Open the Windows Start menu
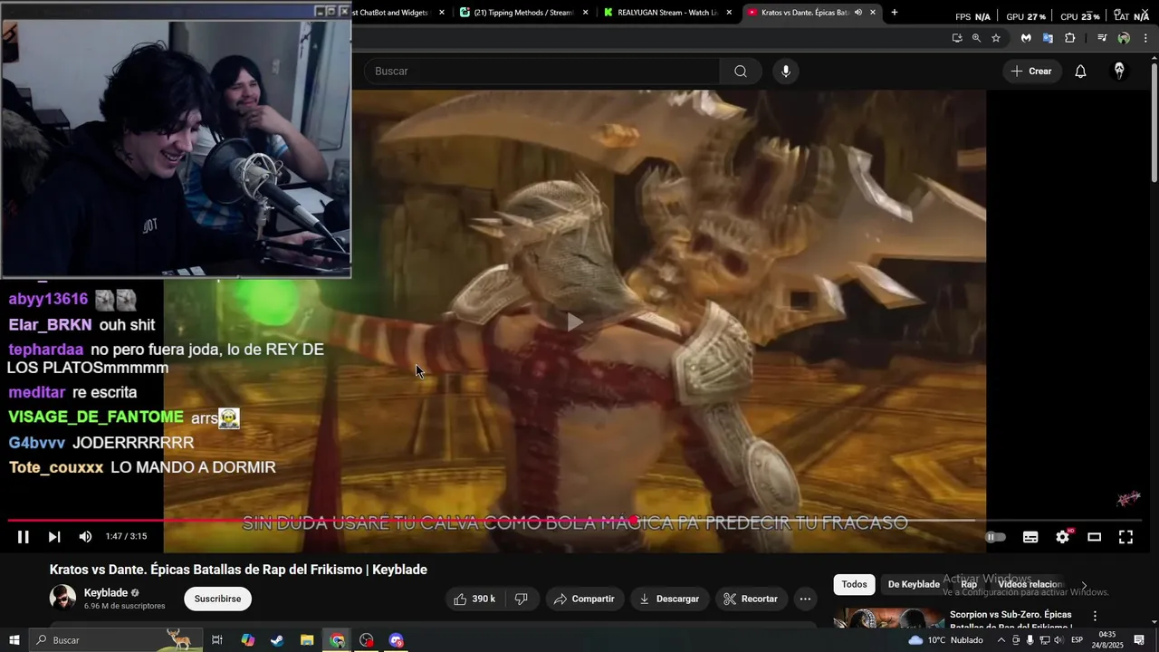Screen dimensions: 1159x652 (14, 640)
